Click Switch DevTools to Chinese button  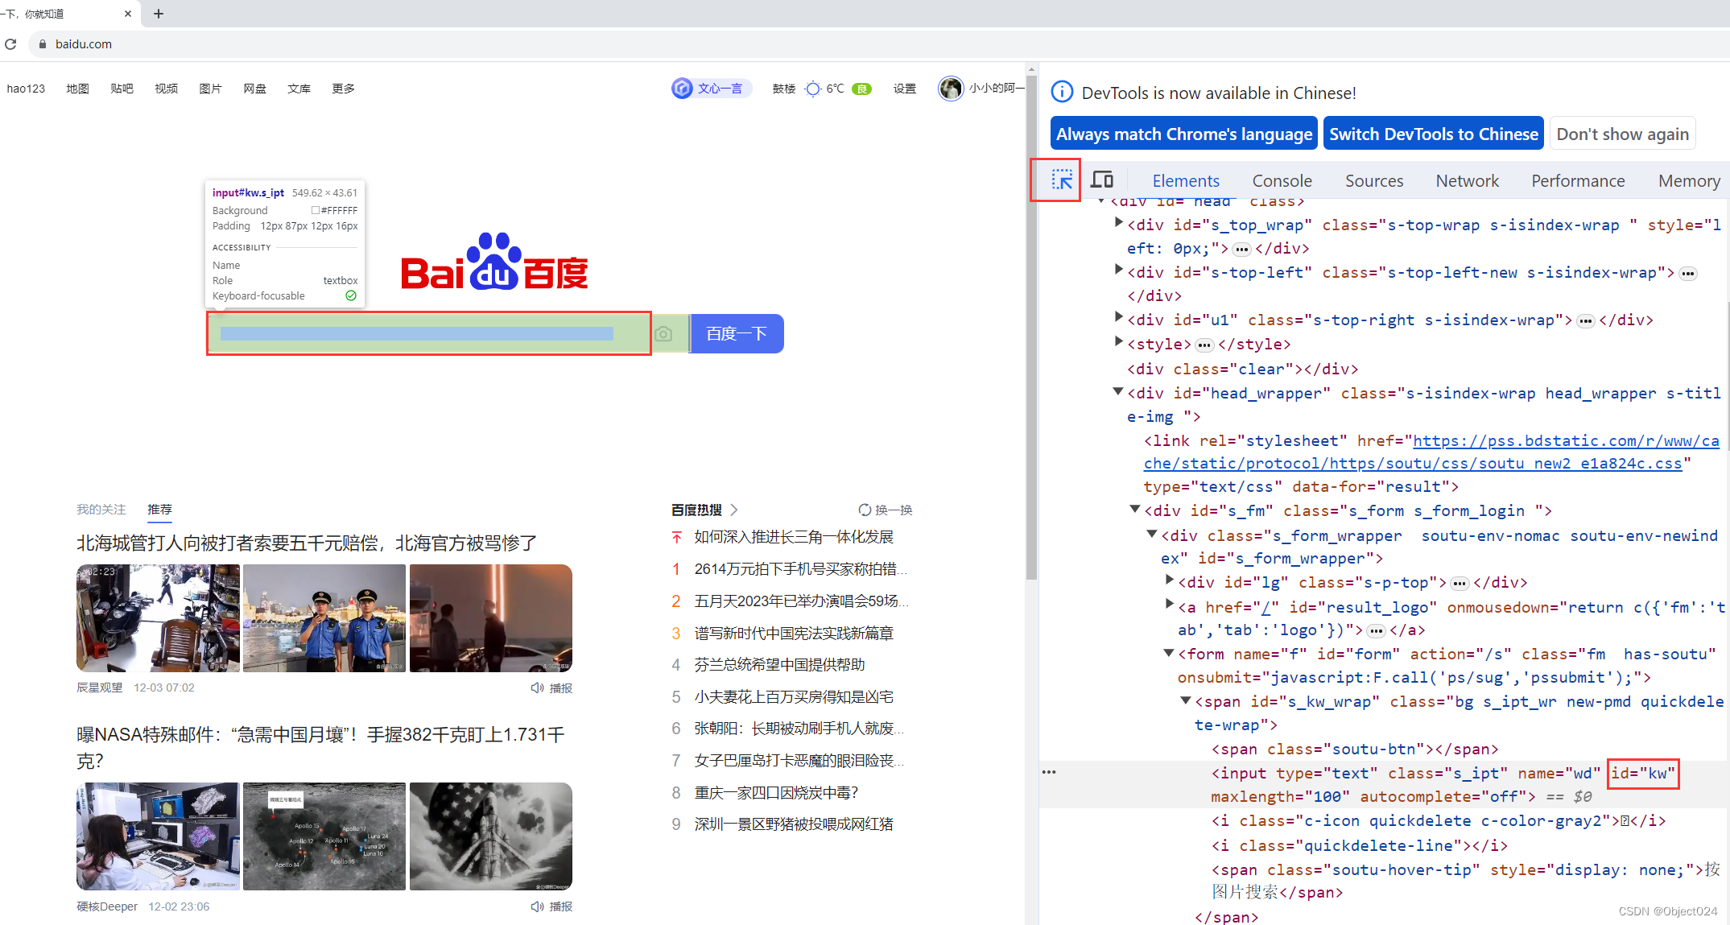click(x=1433, y=134)
